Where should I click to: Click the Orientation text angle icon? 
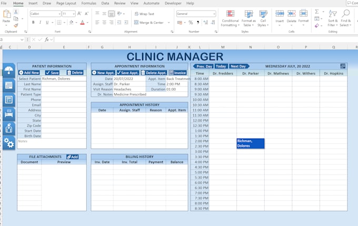pos(119,14)
